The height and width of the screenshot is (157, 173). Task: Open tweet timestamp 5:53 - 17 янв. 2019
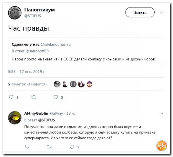point(27,72)
